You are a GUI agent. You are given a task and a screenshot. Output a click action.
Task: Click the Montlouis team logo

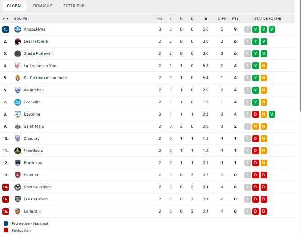point(18,151)
